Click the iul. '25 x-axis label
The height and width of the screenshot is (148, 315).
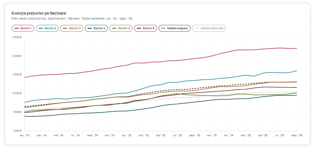[178, 135]
